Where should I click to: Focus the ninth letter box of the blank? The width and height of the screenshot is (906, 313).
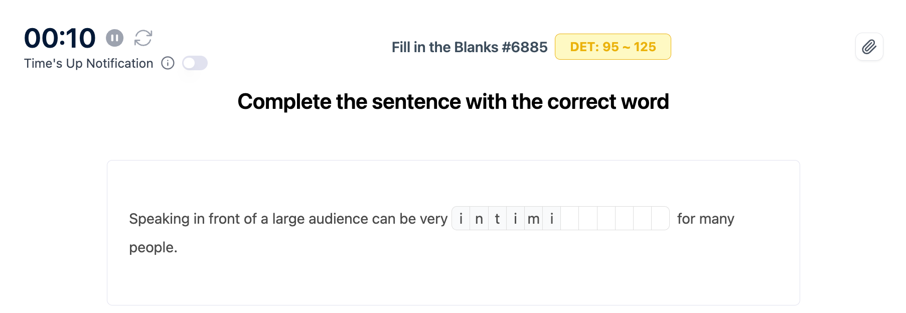606,219
